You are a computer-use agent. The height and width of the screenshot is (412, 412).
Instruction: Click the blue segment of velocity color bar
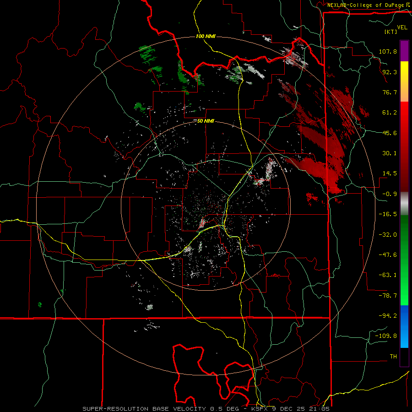tap(404, 326)
